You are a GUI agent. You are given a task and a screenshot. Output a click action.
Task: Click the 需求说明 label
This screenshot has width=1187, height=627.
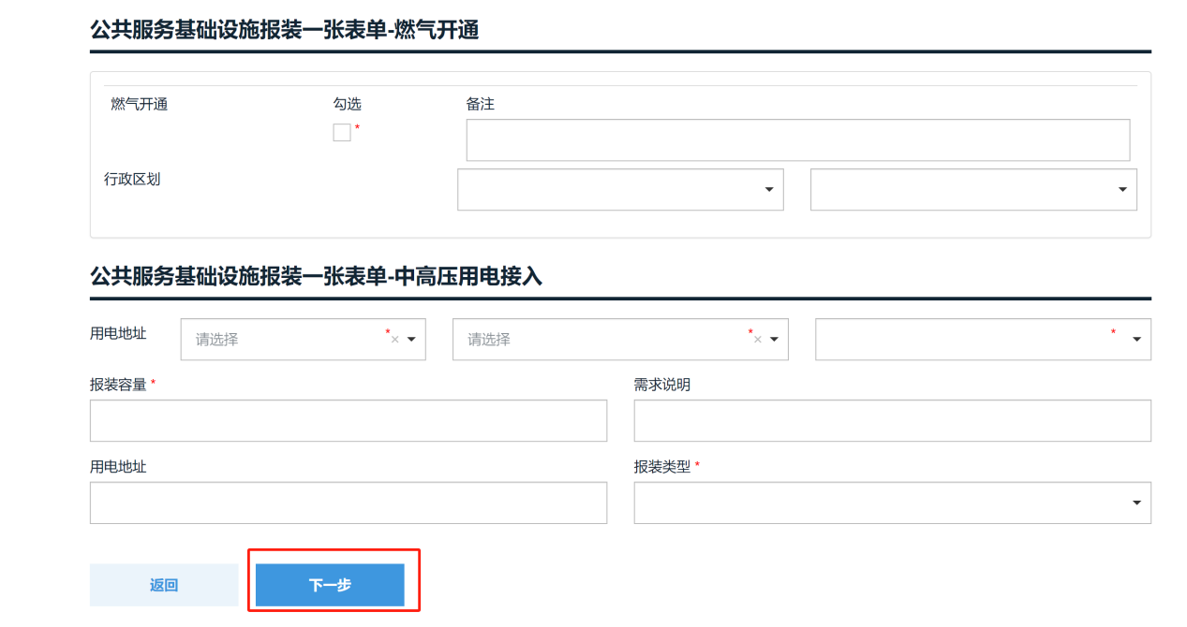point(662,385)
